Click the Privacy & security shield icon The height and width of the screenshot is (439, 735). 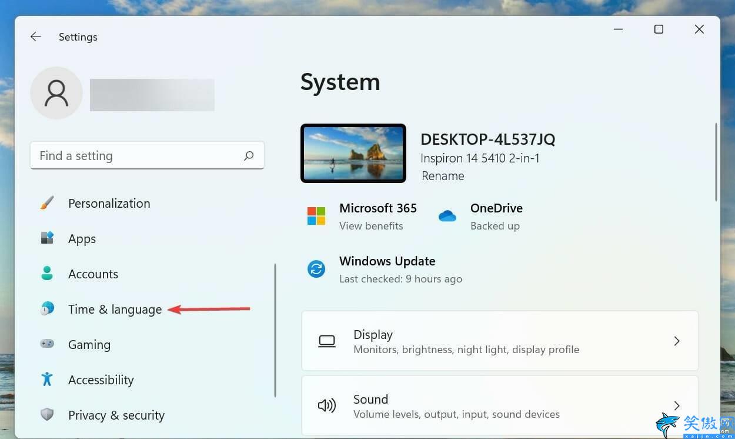(47, 415)
